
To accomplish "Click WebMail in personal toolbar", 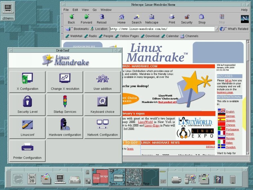I will (74, 36).
